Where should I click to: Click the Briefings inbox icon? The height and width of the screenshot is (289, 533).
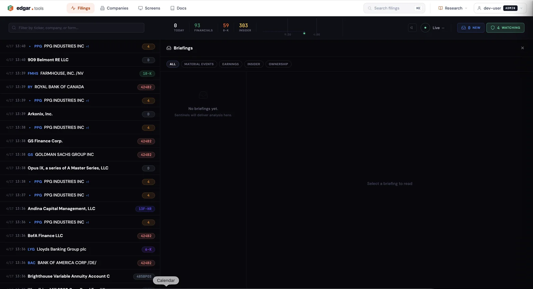169,48
